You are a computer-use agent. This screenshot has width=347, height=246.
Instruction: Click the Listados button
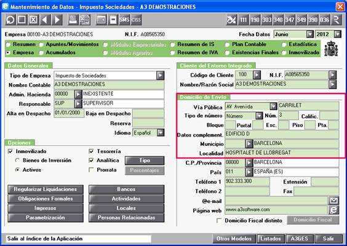click(x=271, y=239)
